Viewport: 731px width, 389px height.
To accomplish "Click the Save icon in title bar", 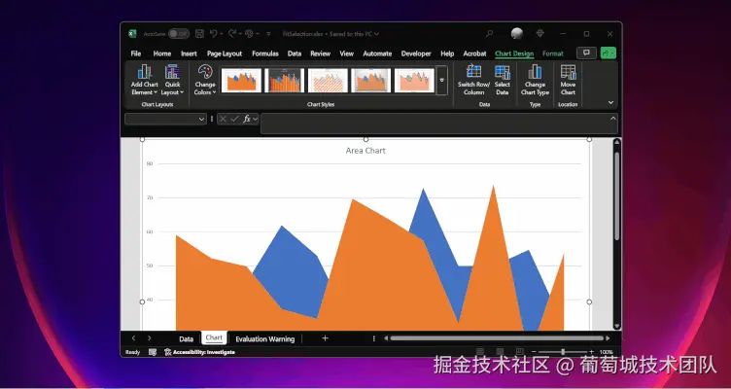I will point(199,34).
